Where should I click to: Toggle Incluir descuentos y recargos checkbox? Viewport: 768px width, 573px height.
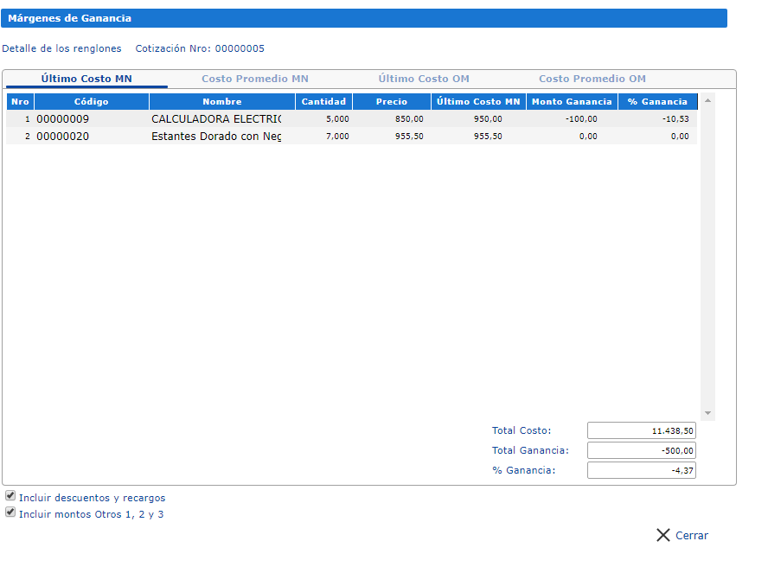[x=10, y=496]
